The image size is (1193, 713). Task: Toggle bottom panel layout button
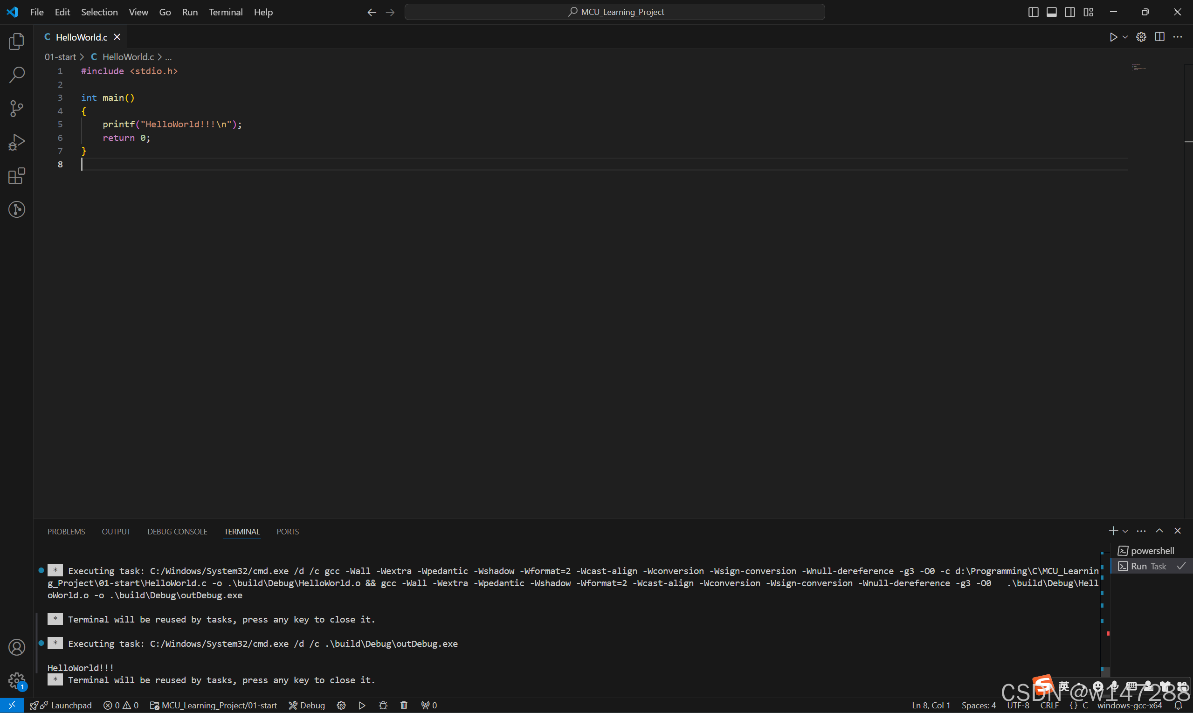[x=1051, y=12]
